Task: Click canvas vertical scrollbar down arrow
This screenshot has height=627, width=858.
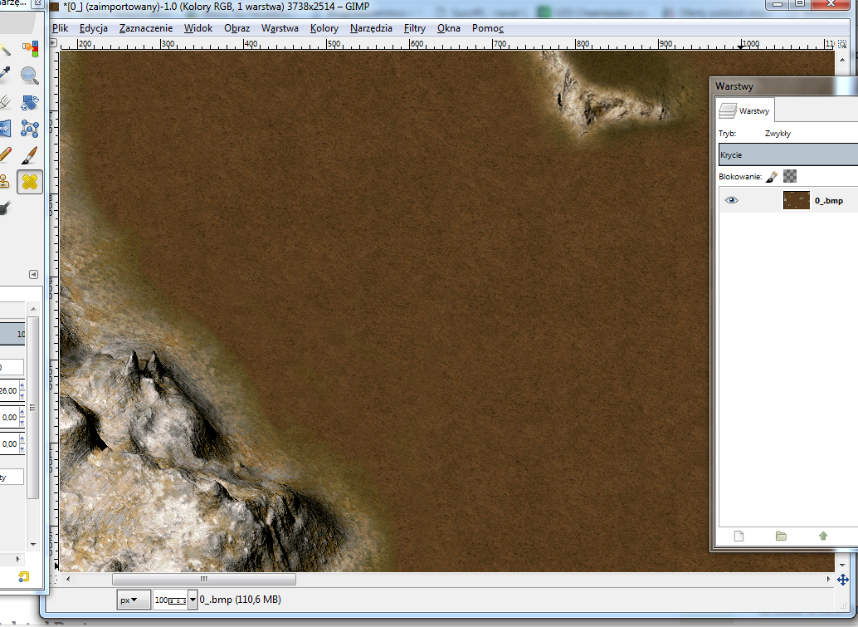Action: (x=842, y=565)
